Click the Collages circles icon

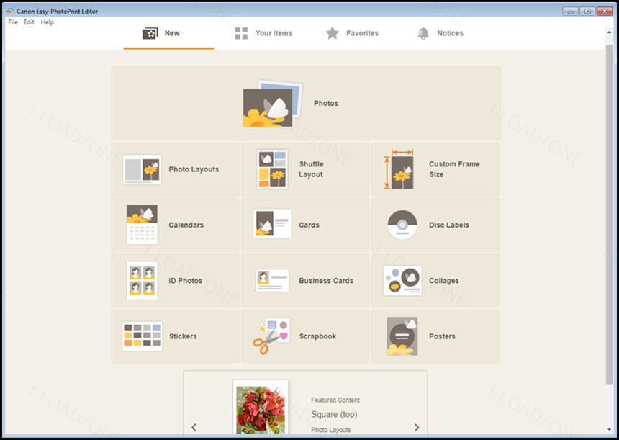[x=402, y=280]
